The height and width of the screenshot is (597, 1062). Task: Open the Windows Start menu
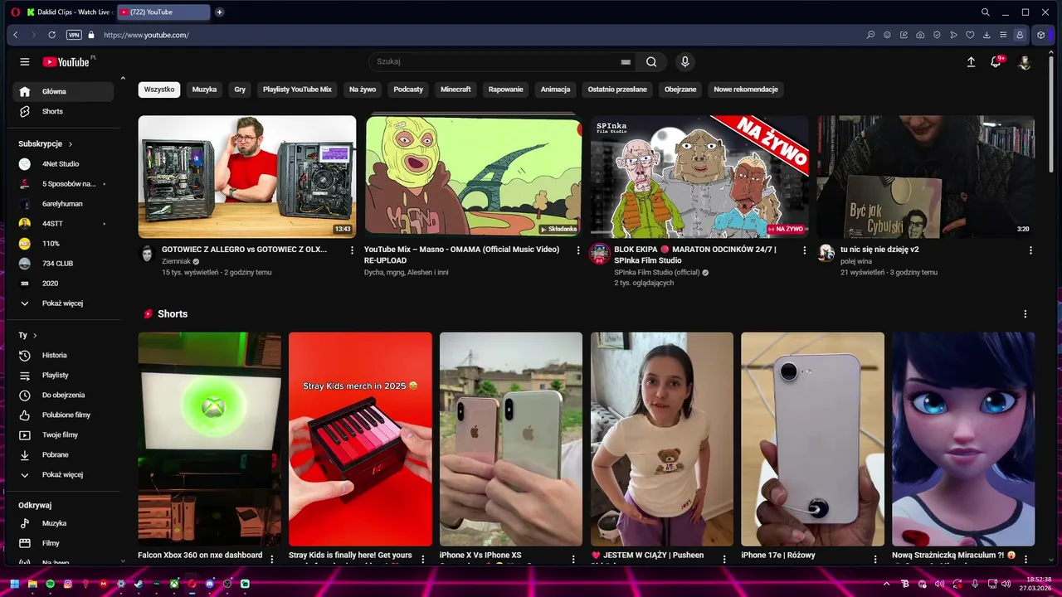click(14, 584)
